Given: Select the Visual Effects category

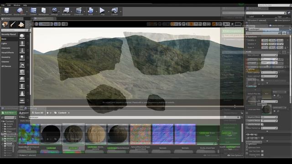Looking at the screenshot, I should point(8,53).
